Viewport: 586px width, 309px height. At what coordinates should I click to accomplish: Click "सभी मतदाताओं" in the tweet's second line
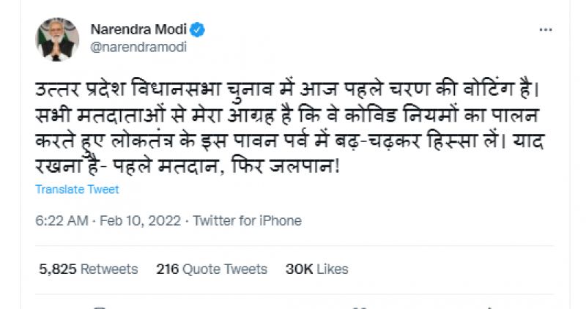pos(86,116)
